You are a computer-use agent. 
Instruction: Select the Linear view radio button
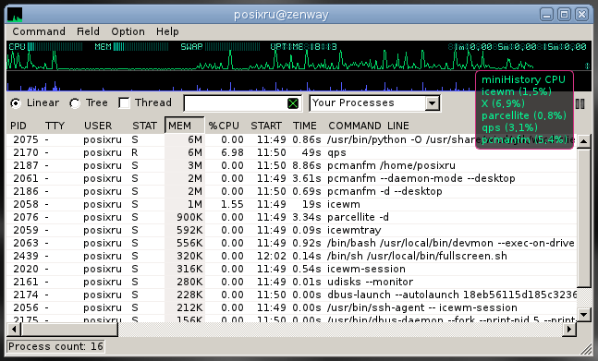pyautogui.click(x=16, y=103)
